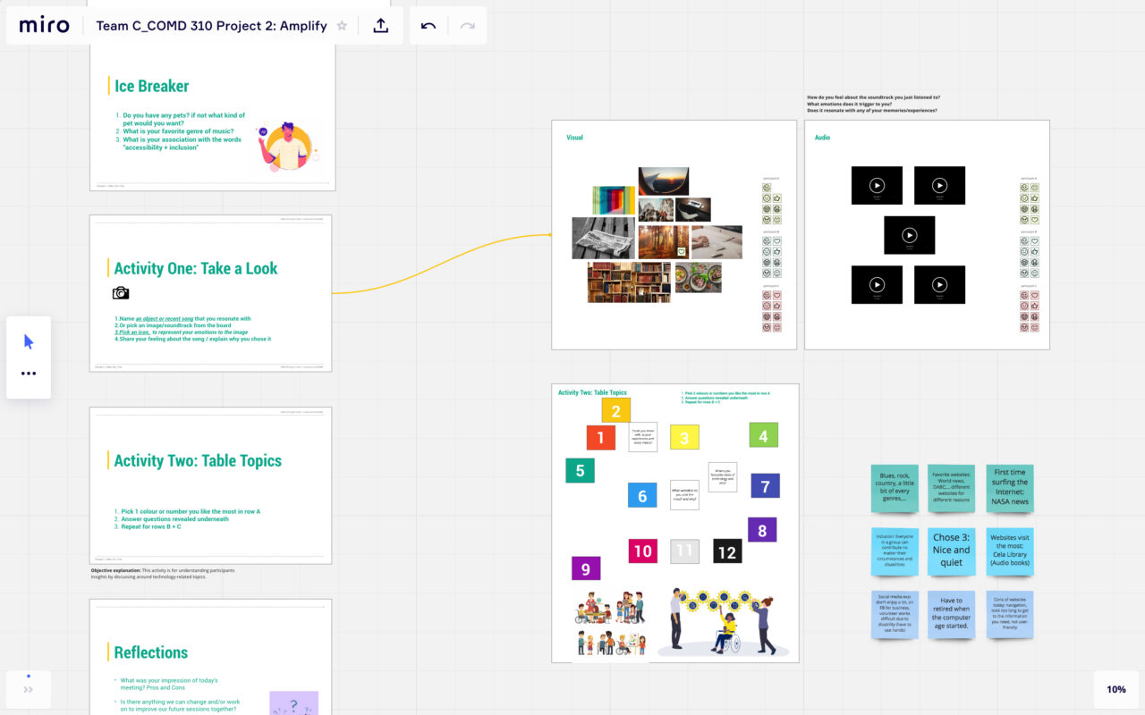This screenshot has height=715, width=1145.
Task: Select the team holding gears illustration
Action: (723, 622)
